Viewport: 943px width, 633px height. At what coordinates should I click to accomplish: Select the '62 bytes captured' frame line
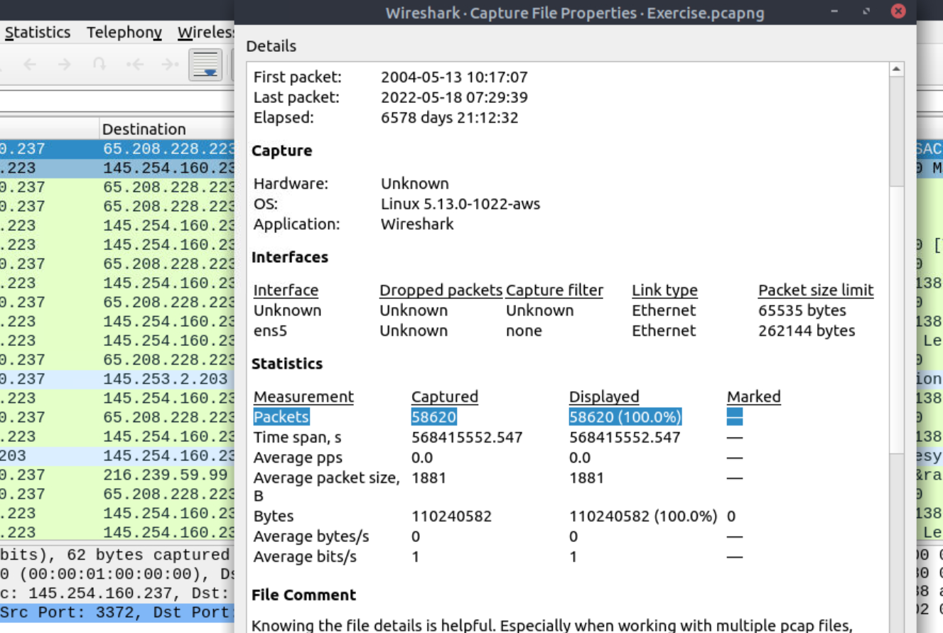(x=117, y=555)
